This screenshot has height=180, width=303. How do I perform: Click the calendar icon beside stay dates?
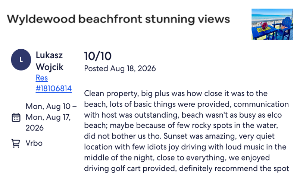pyautogui.click(x=16, y=117)
